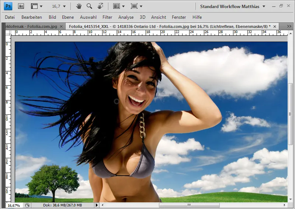Click the Dok: 38,6 MB/267,0 MB info
The width and height of the screenshot is (295, 209).
tap(62, 205)
